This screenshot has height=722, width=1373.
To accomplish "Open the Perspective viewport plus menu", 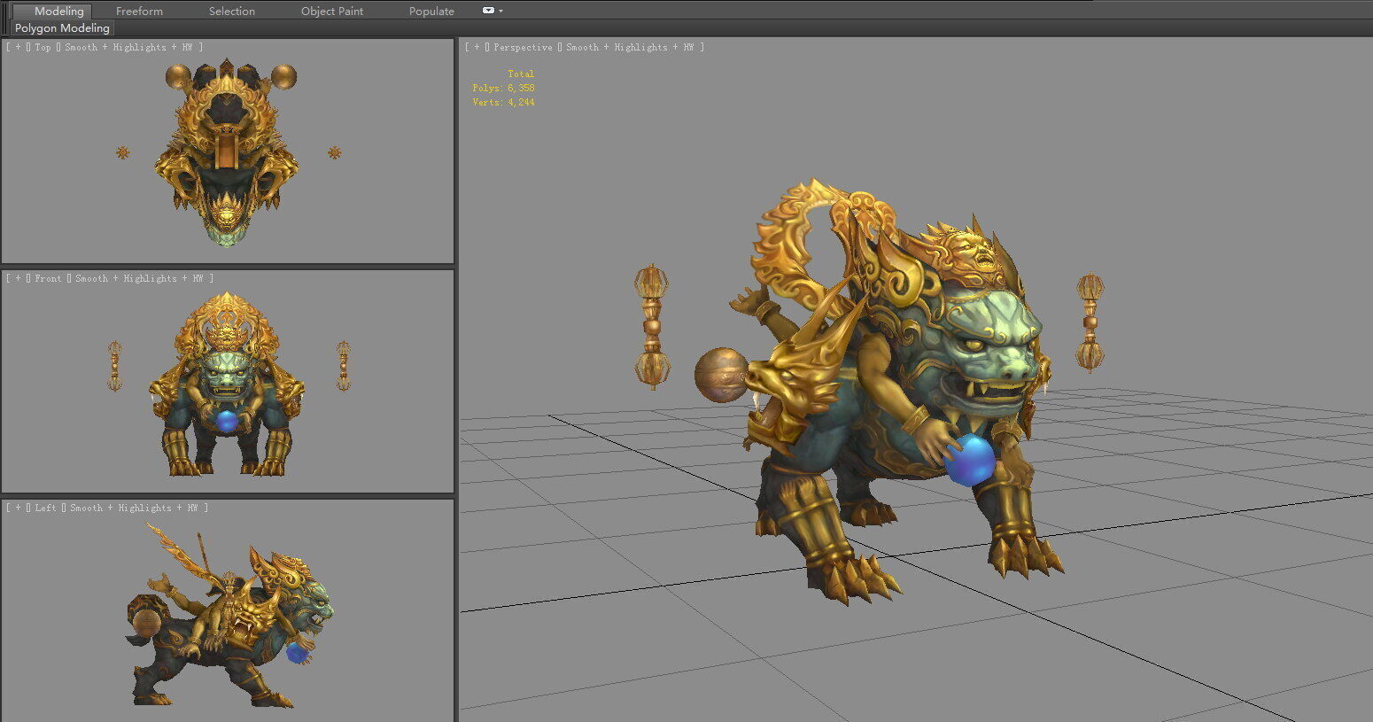I will tap(477, 47).
